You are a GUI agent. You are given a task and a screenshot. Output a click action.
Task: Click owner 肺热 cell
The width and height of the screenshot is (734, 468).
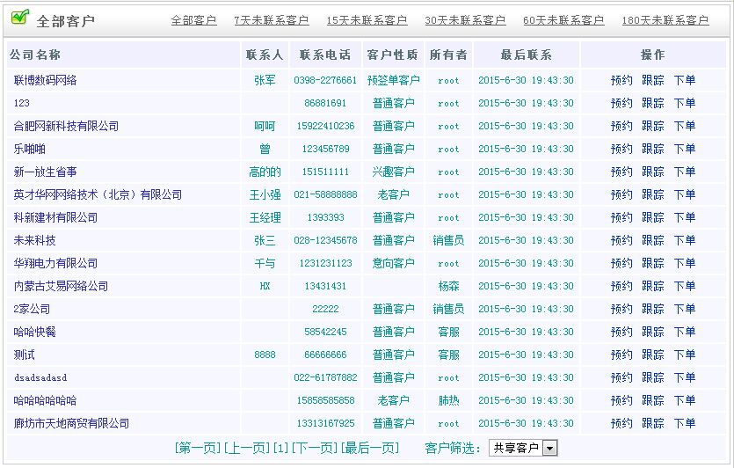click(x=448, y=400)
